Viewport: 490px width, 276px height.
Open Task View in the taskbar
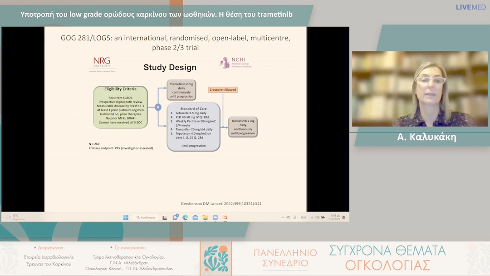point(164,217)
